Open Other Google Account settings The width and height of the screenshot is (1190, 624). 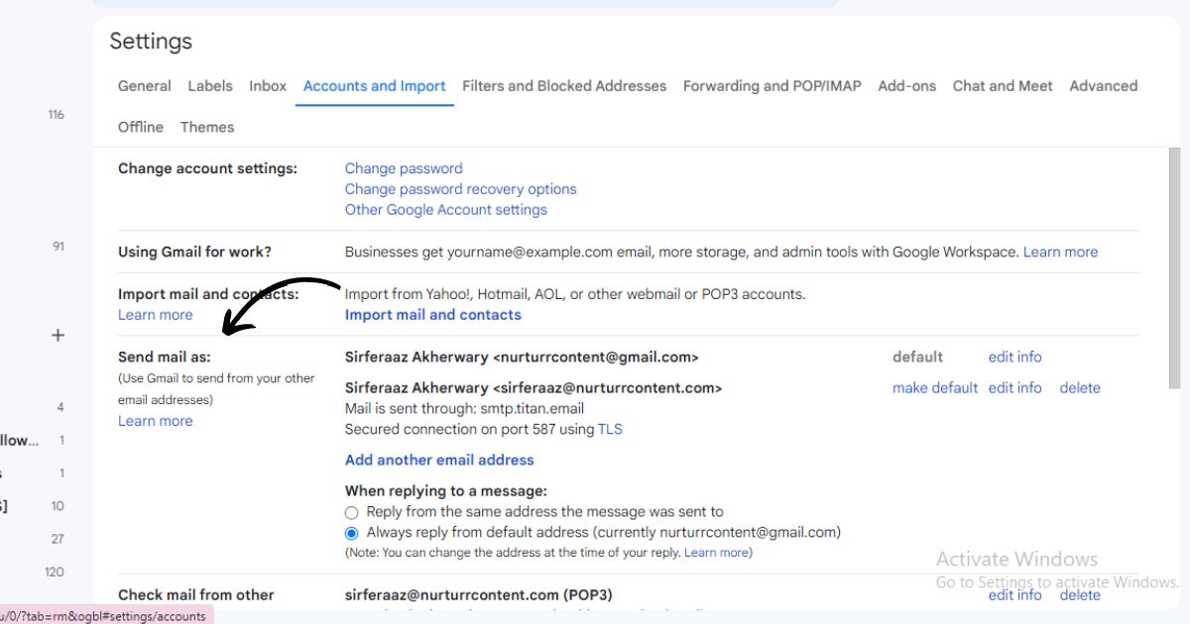click(x=446, y=210)
